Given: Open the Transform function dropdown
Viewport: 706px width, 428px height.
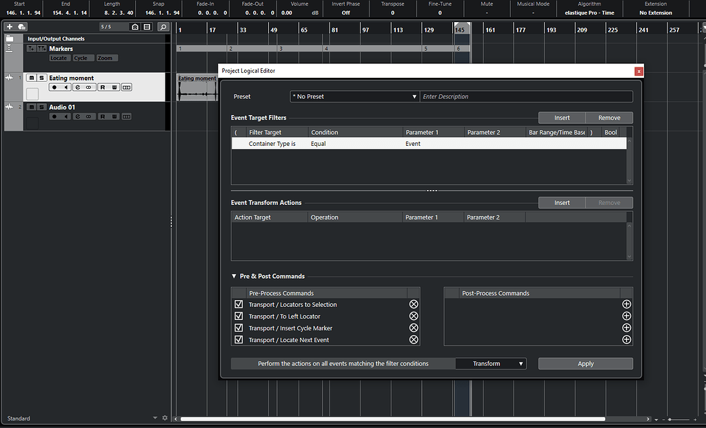Looking at the screenshot, I should pos(490,363).
